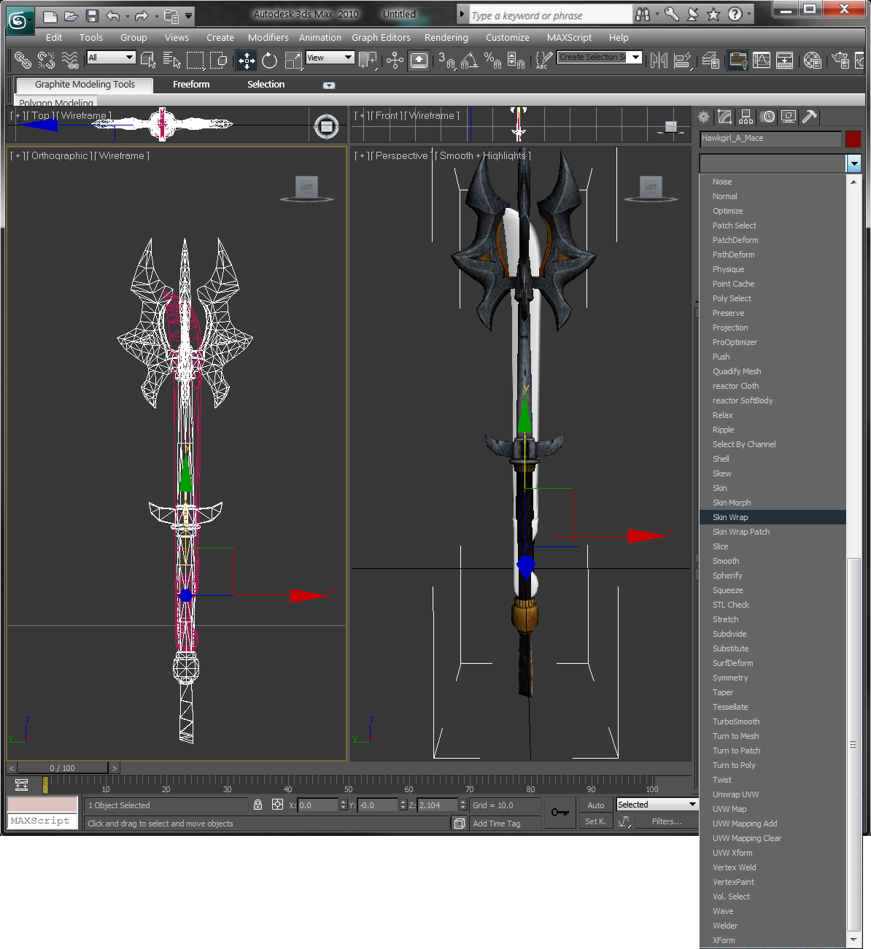Open the selection filter 'All' dropdown

111,58
